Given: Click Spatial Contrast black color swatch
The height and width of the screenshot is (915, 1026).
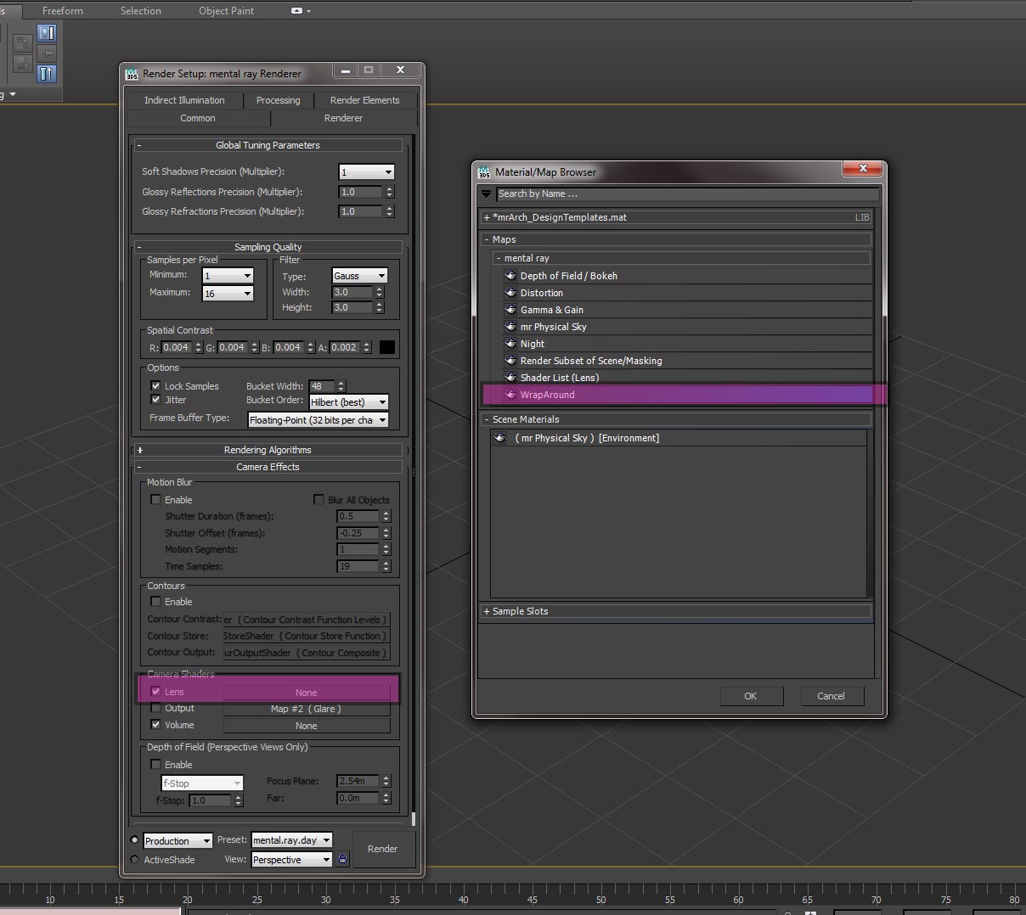Looking at the screenshot, I should coord(387,347).
